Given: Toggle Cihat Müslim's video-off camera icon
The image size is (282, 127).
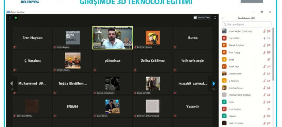Looking at the screenshot, I should pyautogui.click(x=269, y=74).
